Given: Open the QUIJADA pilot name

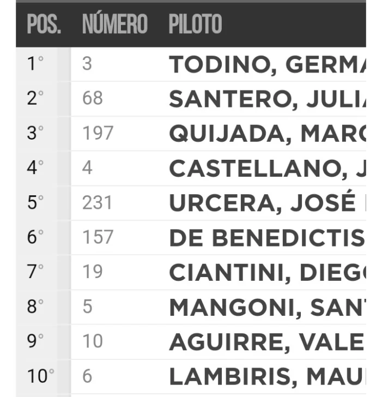Looking at the screenshot, I should pyautogui.click(x=267, y=134).
